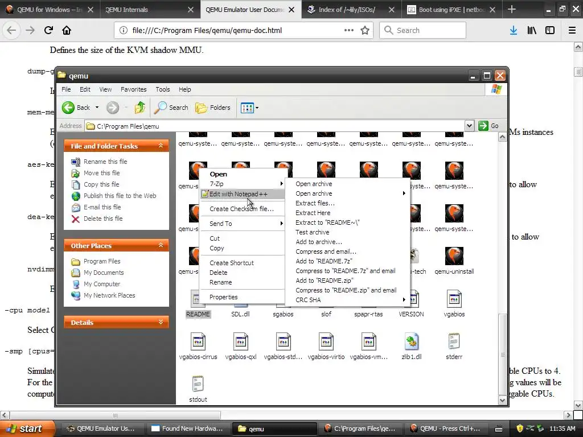Click the red X Delete this file icon
This screenshot has width=583, height=437.
76,219
